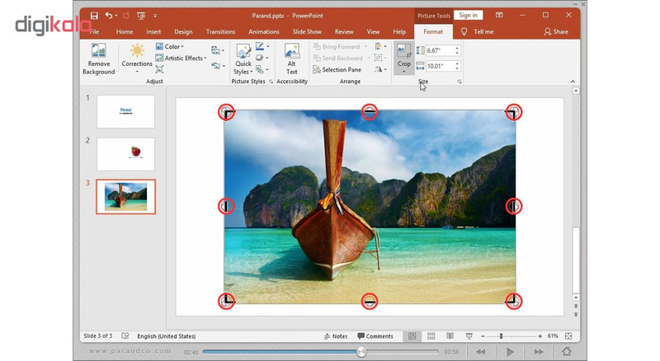660x361 pixels.
Task: Share the presentation
Action: (556, 31)
